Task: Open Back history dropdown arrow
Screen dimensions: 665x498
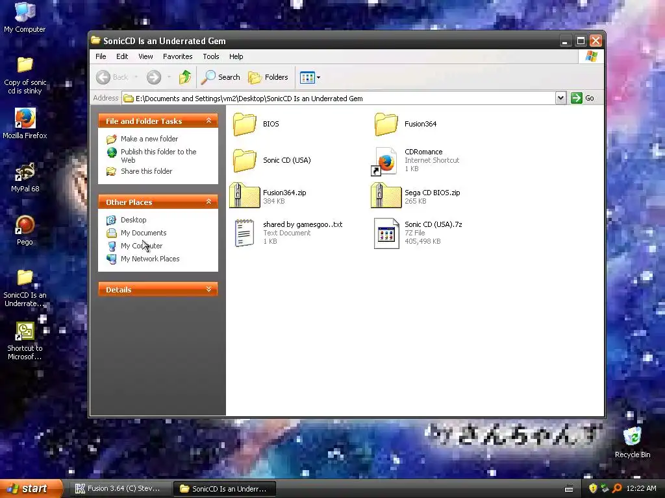Action: (x=136, y=77)
